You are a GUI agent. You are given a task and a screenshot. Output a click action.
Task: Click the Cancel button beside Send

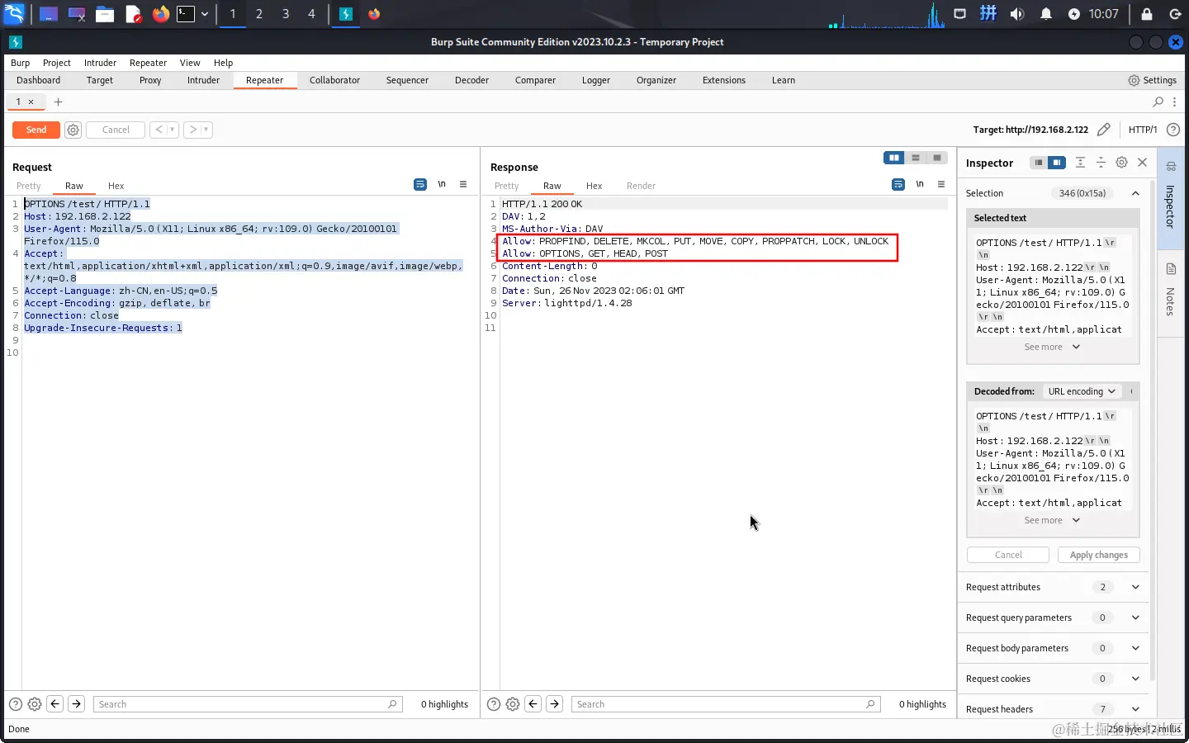click(x=116, y=130)
